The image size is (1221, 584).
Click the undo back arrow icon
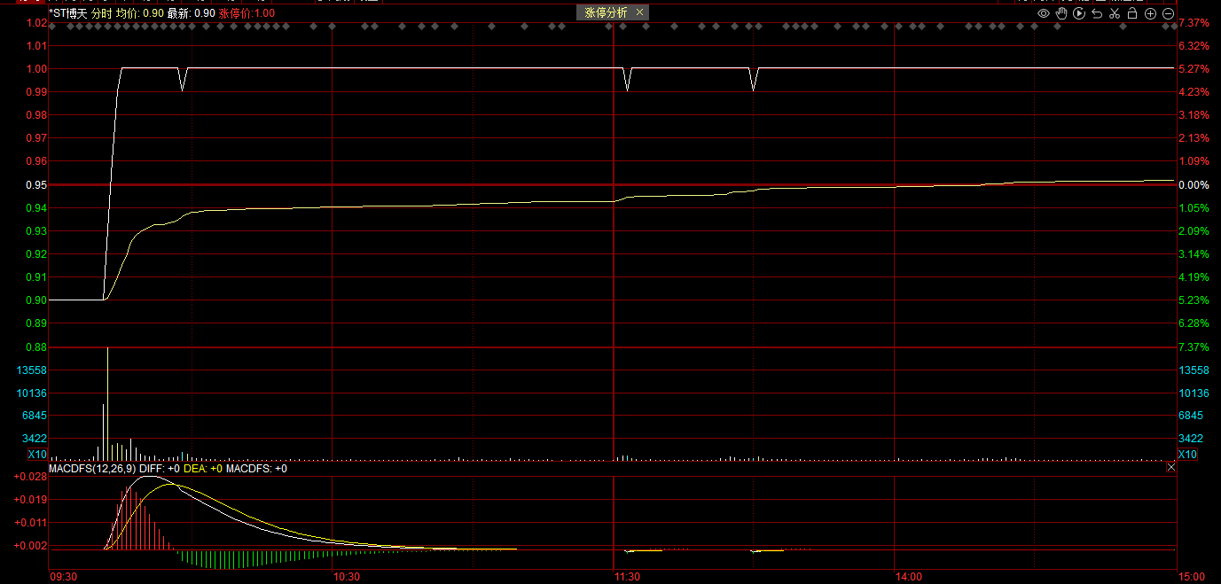click(1097, 13)
